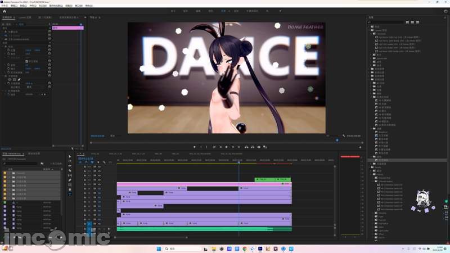Open the blend mode dropdown in Effect Controls
The width and height of the screenshot is (450, 253).
click(x=29, y=87)
